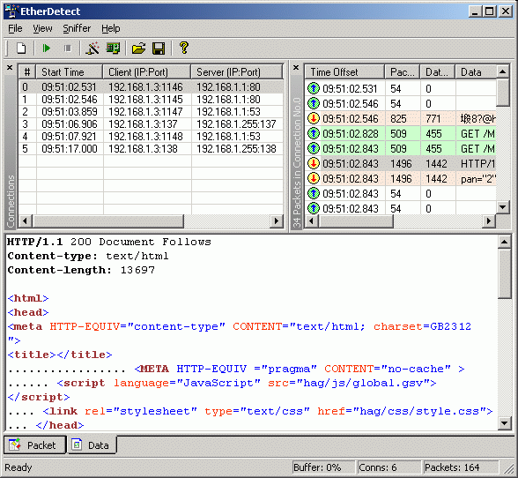Click the Packets: 164 status field
This screenshot has width=518, height=478.
click(461, 467)
